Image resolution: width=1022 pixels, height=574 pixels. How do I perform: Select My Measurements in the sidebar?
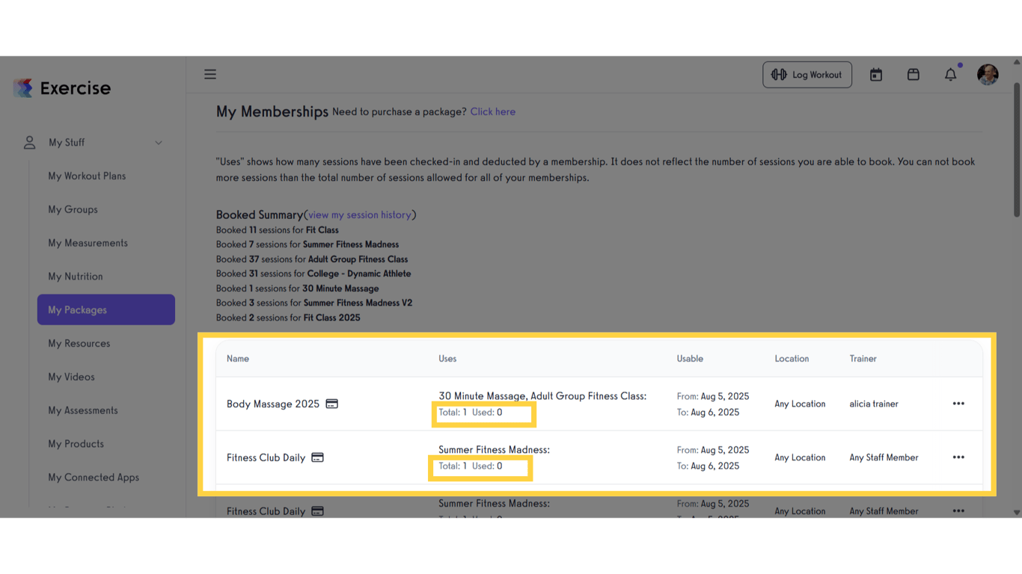(x=88, y=242)
